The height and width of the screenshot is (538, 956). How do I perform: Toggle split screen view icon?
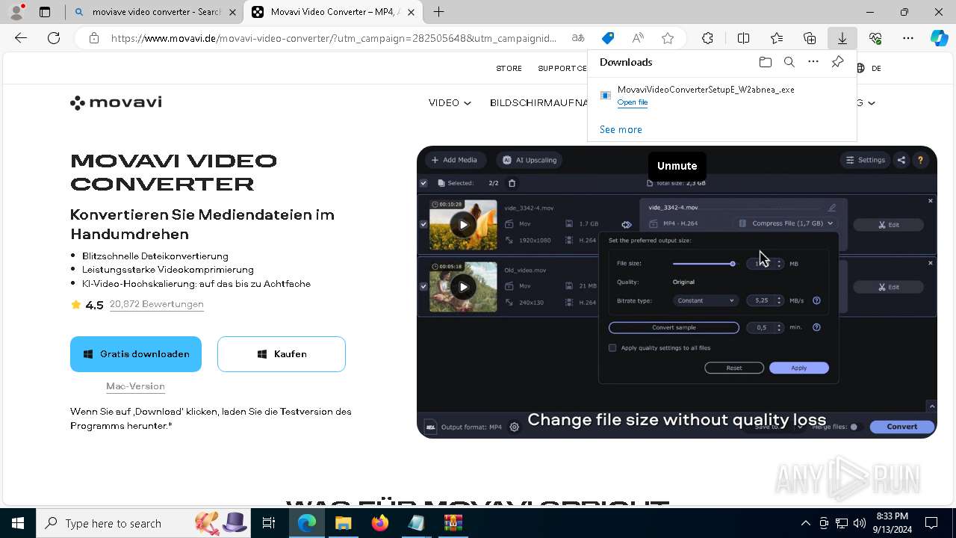point(743,38)
